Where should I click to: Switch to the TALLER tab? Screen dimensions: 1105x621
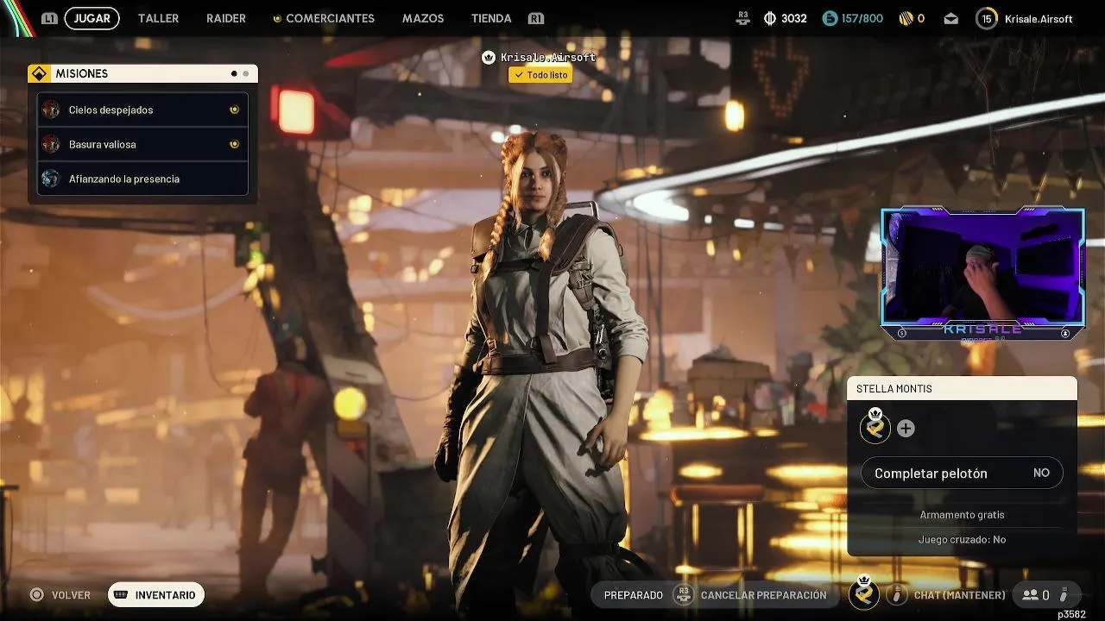coord(159,18)
